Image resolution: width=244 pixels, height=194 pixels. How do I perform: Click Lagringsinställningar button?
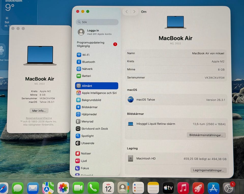pos(208,170)
